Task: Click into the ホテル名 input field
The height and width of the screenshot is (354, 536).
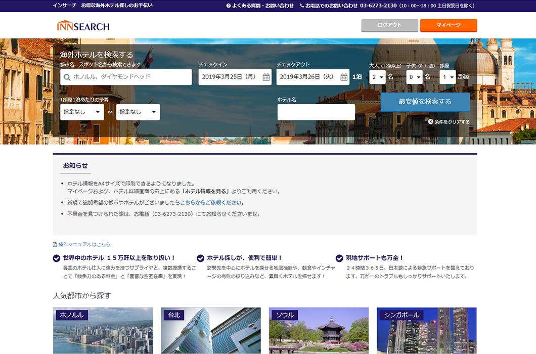Action: click(x=316, y=112)
